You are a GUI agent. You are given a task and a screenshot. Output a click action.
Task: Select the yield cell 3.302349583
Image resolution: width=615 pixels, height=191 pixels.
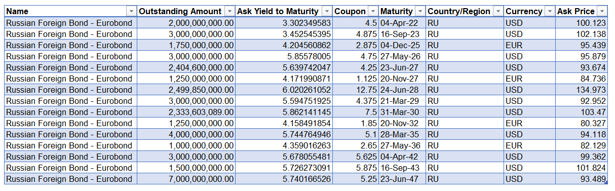(284, 23)
